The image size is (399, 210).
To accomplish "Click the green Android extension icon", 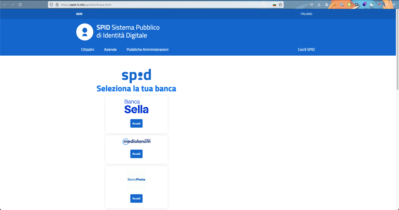I will (x=349, y=5).
